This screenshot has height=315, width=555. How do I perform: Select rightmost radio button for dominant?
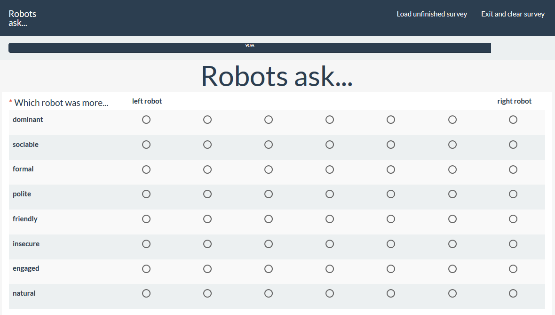click(513, 120)
